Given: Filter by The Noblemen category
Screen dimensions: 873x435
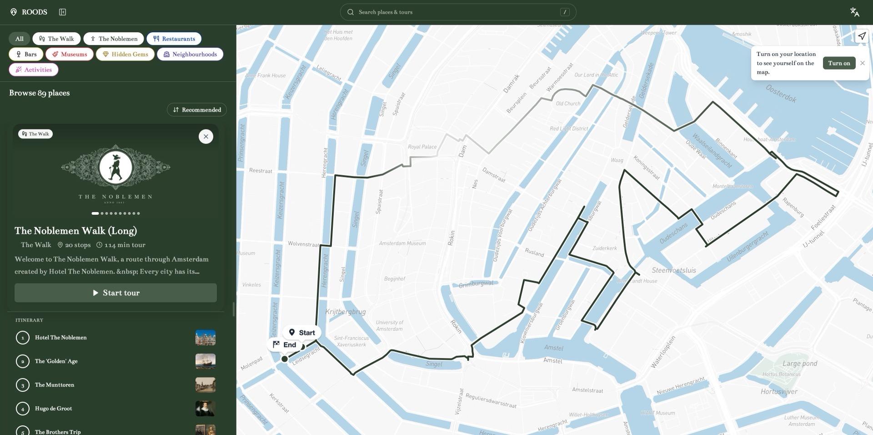Looking at the screenshot, I should tap(114, 39).
